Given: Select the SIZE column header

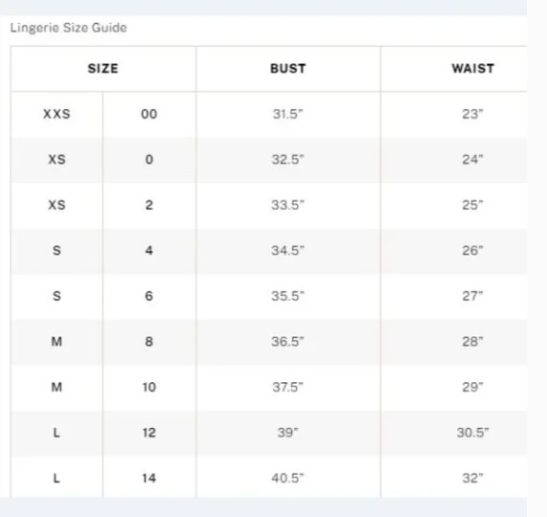Looking at the screenshot, I should [103, 69].
